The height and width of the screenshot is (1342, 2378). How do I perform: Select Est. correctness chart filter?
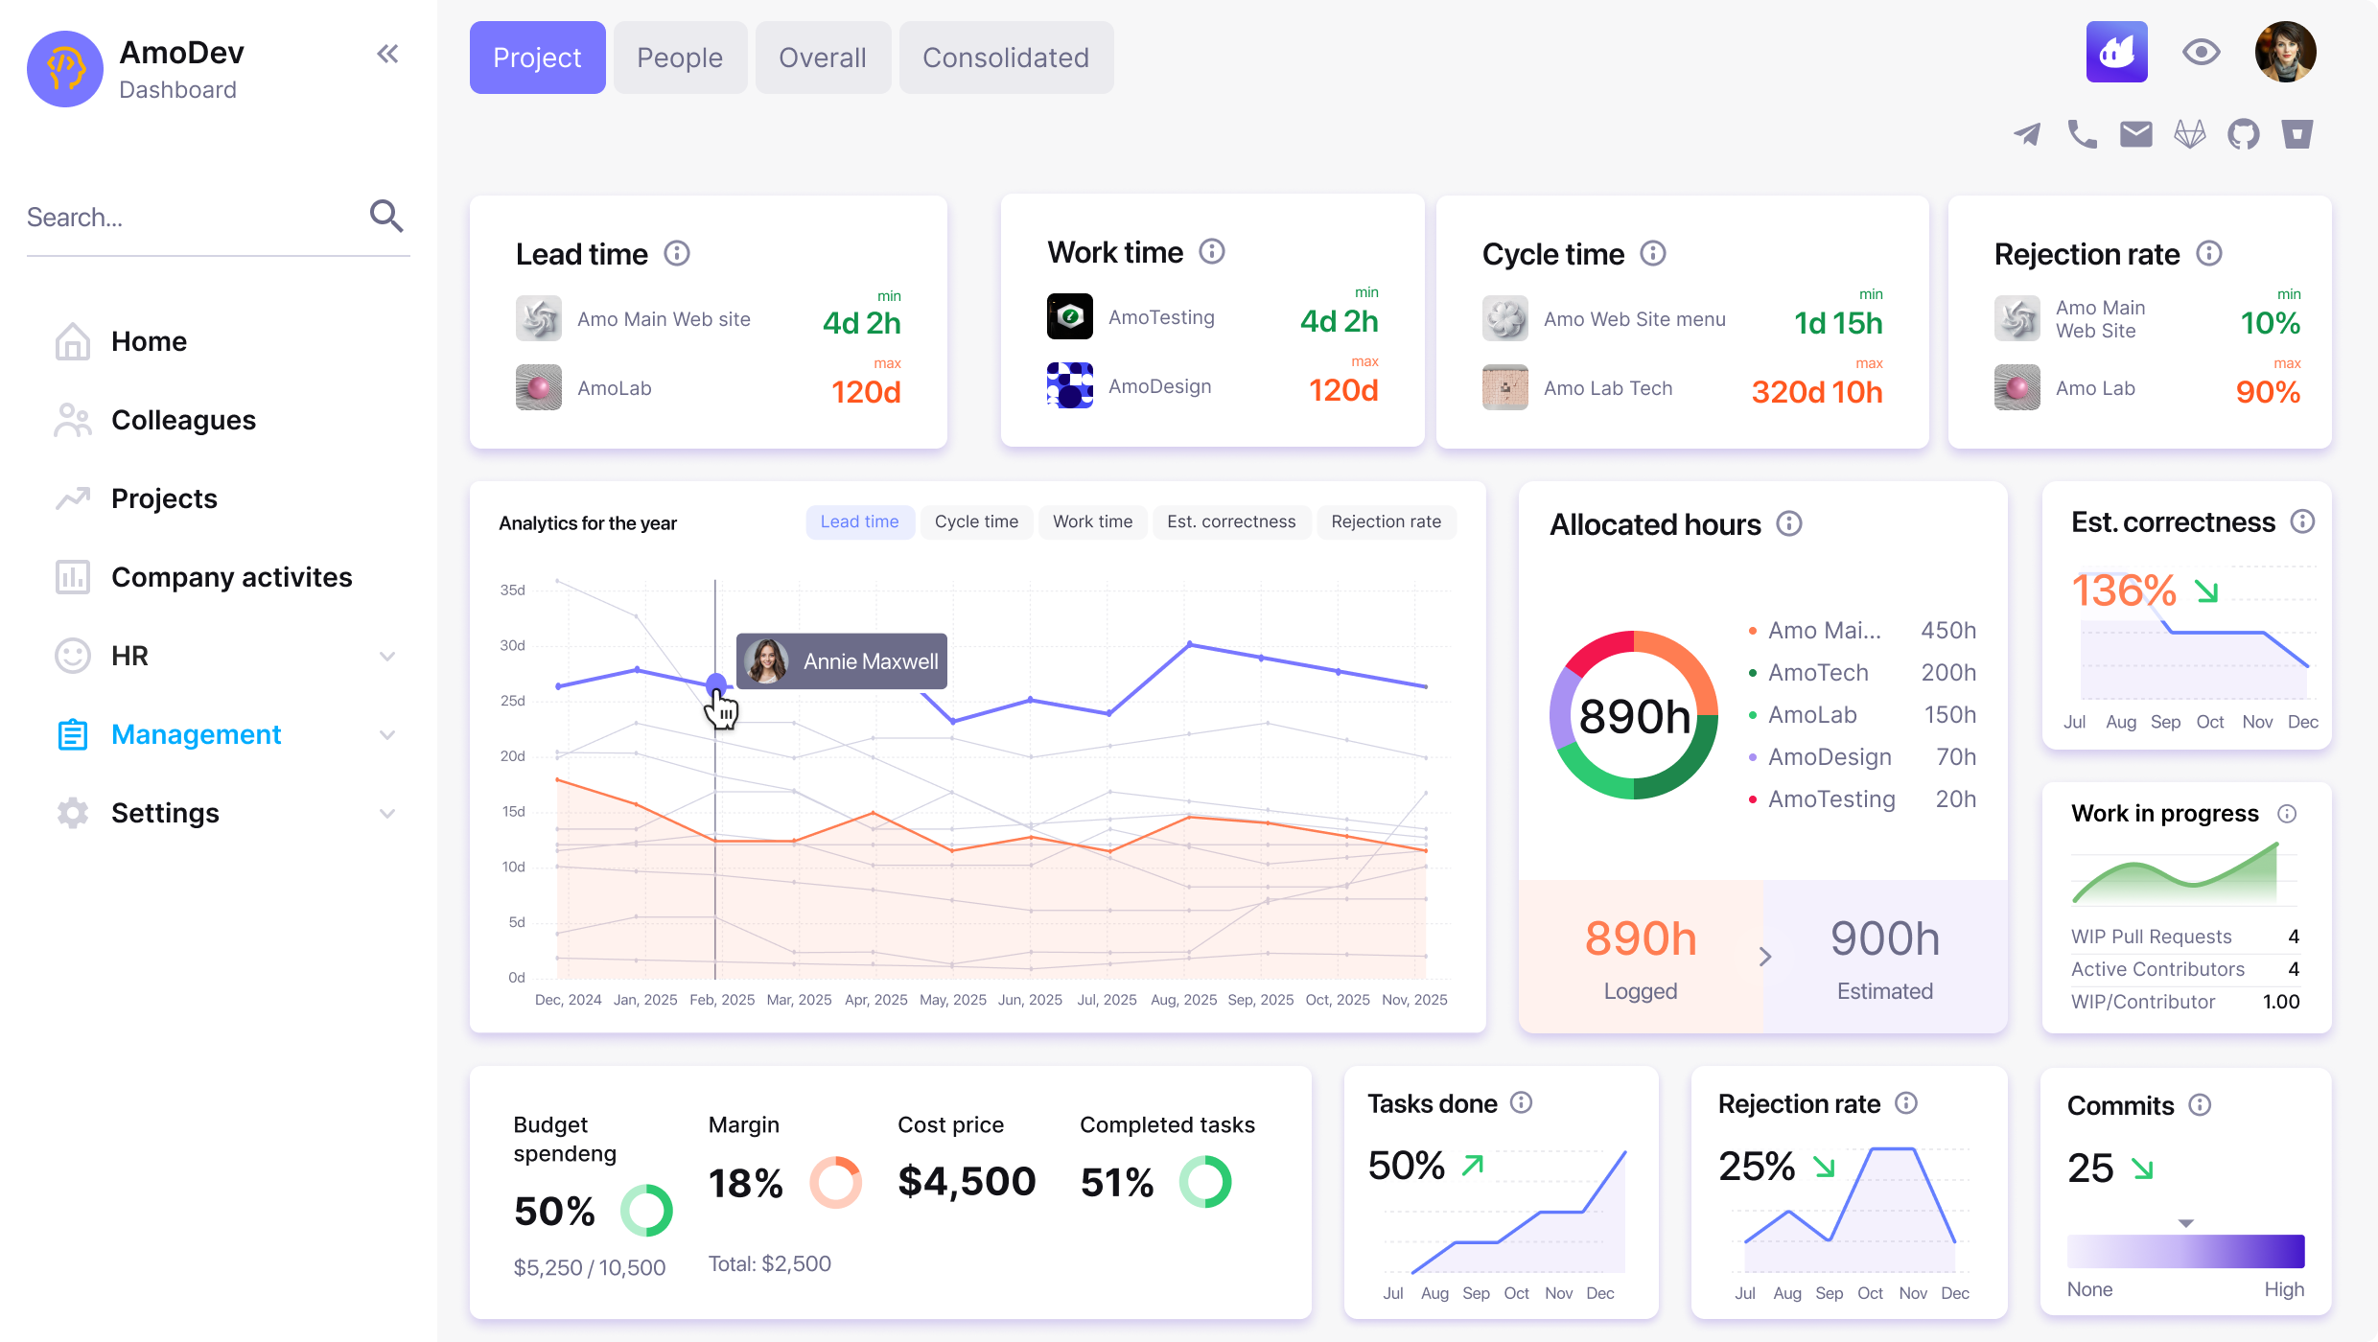coord(1231,521)
